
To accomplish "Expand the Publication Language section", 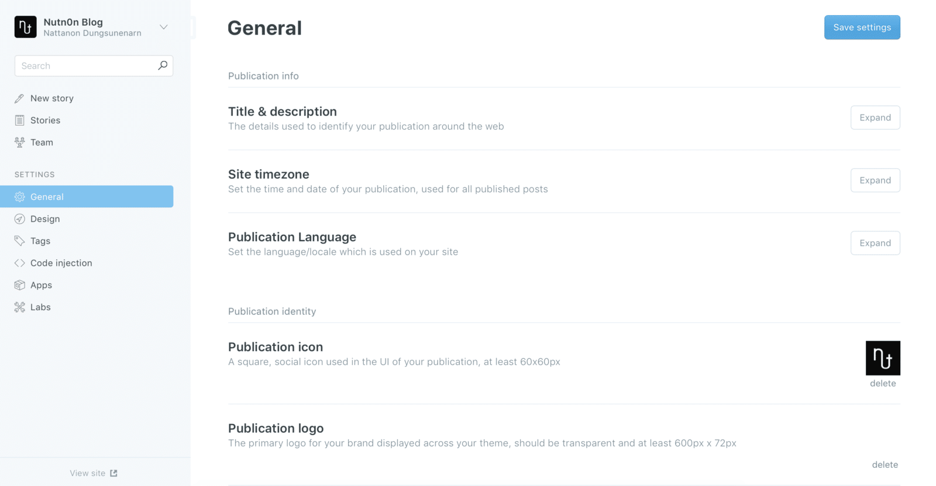I will tap(875, 243).
